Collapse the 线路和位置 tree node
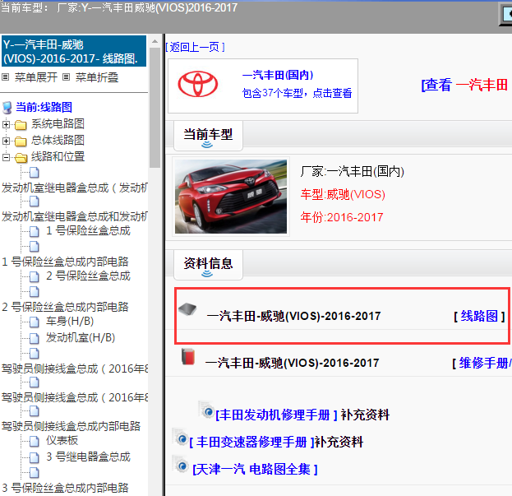The height and width of the screenshot is (496, 512). 6,157
